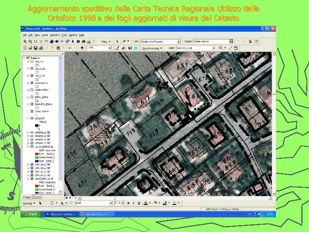Click the Paint Shop Pro taskbar button
The height and width of the screenshot is (232, 309).
coord(97,214)
